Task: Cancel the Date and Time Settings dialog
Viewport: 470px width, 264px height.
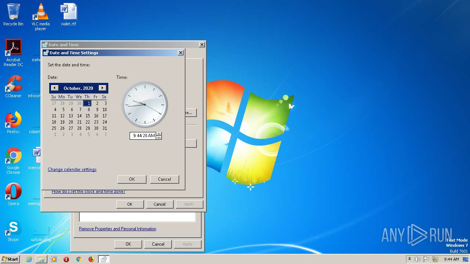Action: [164, 179]
